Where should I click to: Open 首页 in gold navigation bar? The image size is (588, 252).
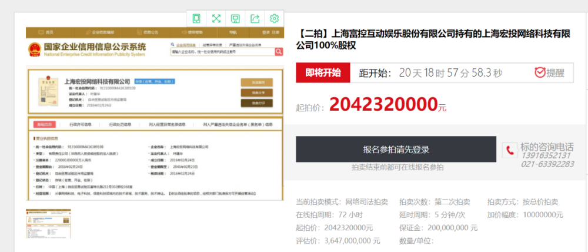point(46,32)
